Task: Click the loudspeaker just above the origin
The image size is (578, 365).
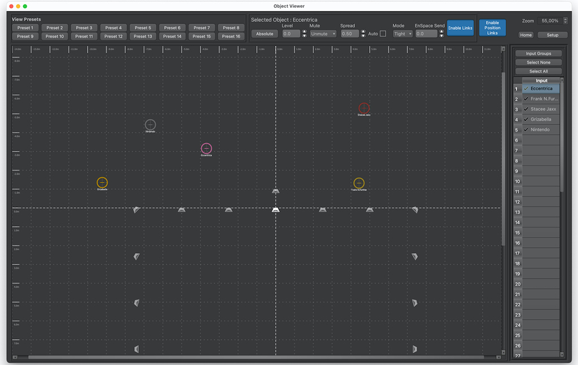Action: (x=275, y=191)
